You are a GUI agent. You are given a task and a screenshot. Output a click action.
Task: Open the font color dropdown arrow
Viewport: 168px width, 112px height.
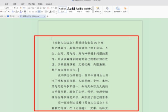pos(22,11)
